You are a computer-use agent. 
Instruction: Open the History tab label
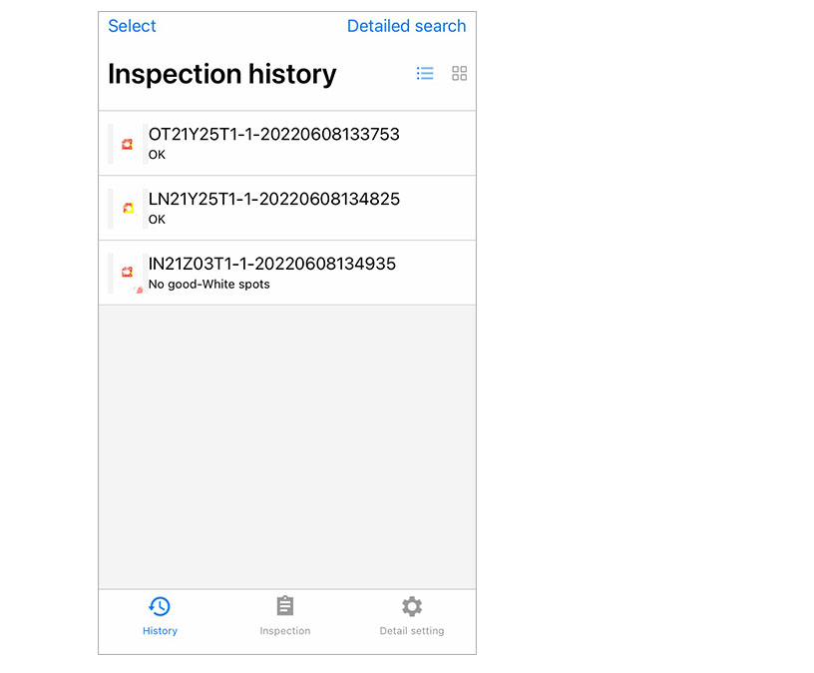coord(160,631)
